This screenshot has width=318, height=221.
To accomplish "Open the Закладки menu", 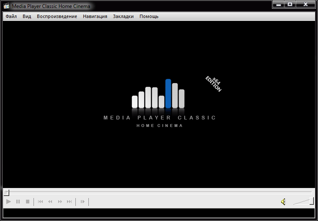I will 123,16.
